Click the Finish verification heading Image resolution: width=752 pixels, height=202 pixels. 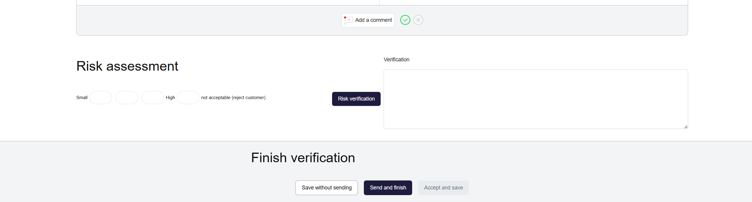point(303,158)
